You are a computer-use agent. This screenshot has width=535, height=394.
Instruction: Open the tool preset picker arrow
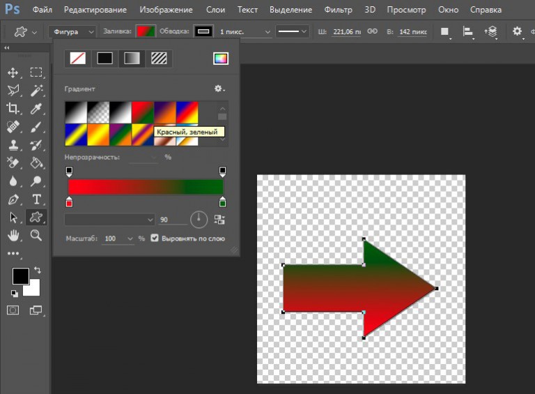point(34,33)
